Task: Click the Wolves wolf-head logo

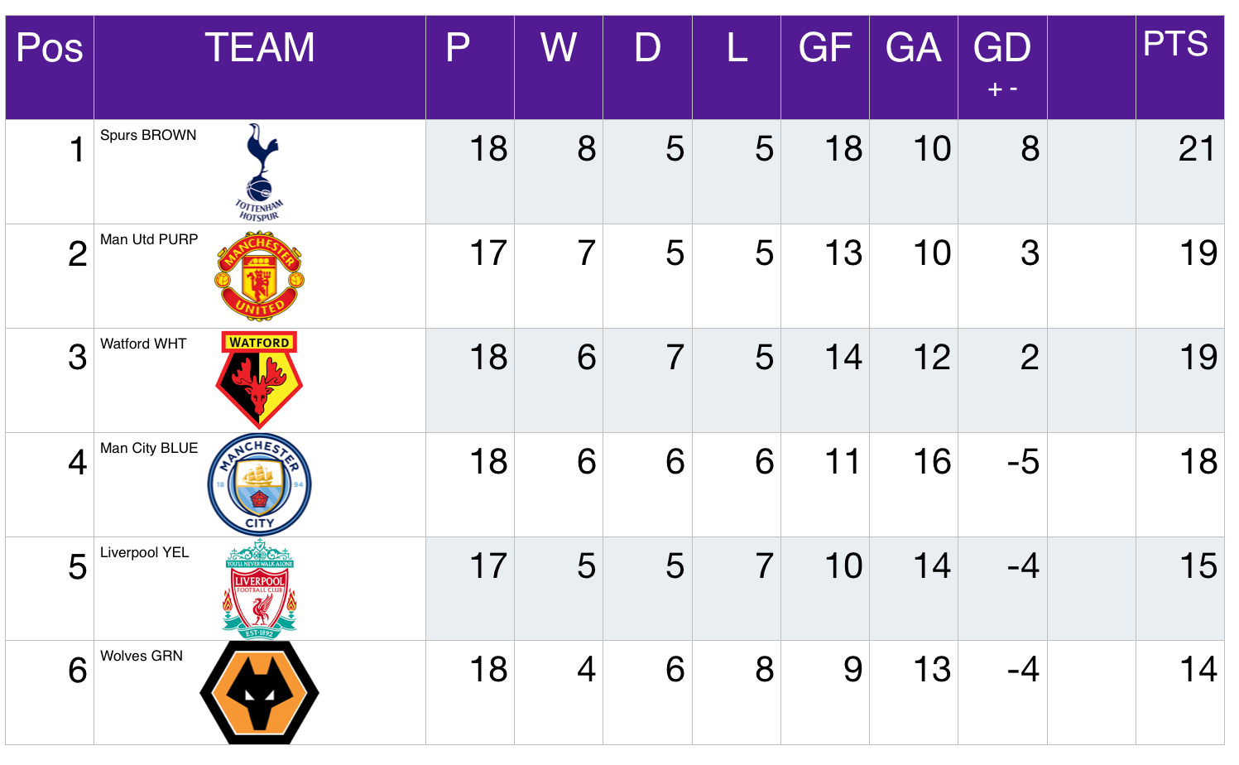Action: pyautogui.click(x=259, y=692)
